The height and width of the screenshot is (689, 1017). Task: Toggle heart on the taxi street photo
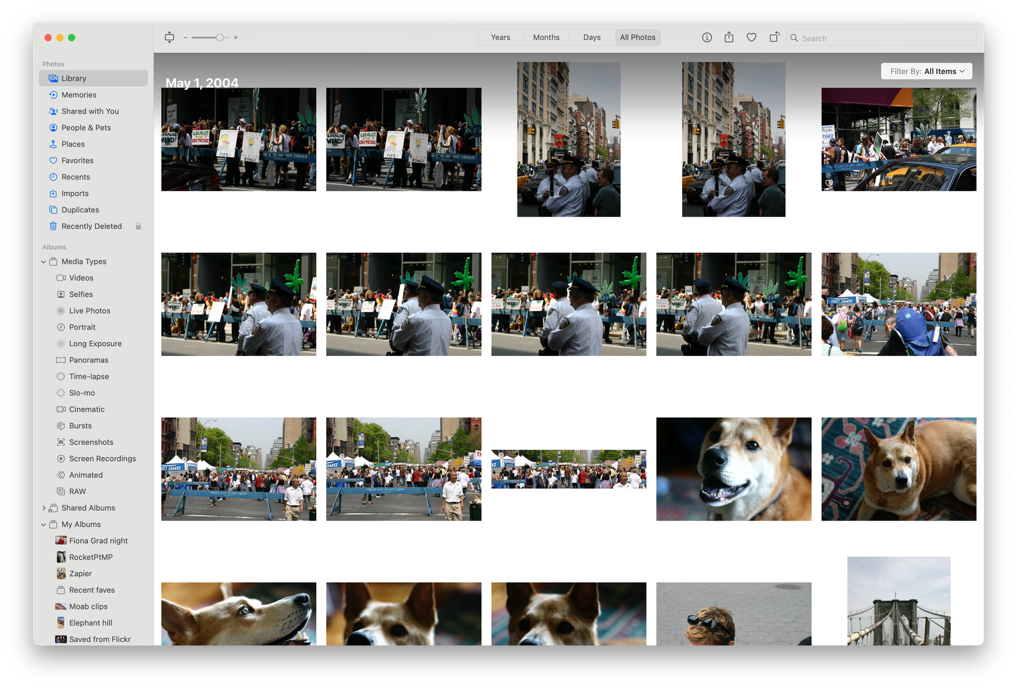coord(829,183)
